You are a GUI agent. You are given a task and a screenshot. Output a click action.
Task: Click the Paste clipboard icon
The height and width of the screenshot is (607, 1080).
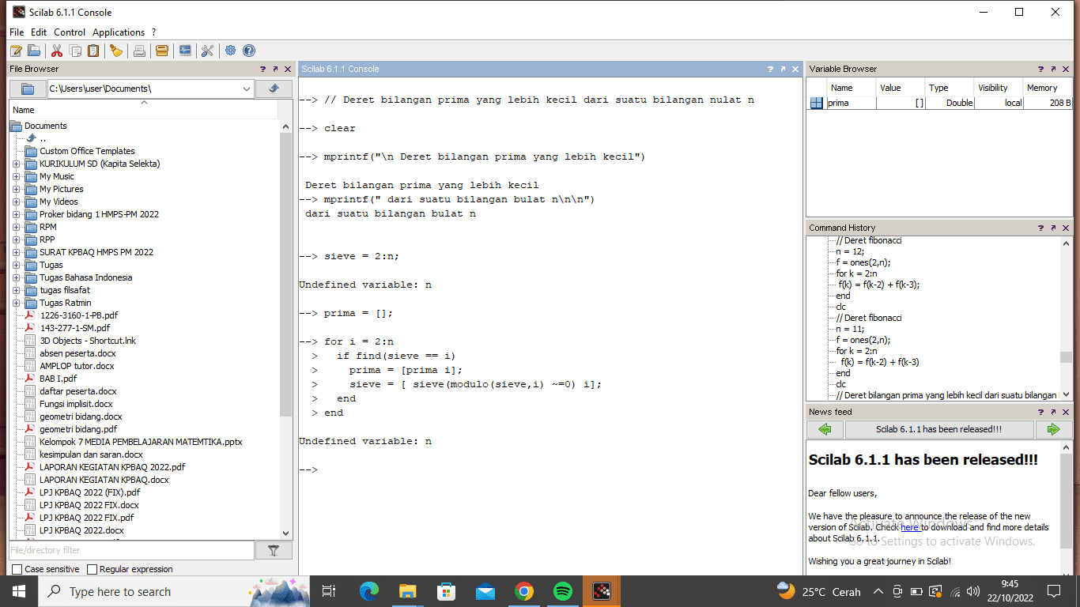pos(93,51)
